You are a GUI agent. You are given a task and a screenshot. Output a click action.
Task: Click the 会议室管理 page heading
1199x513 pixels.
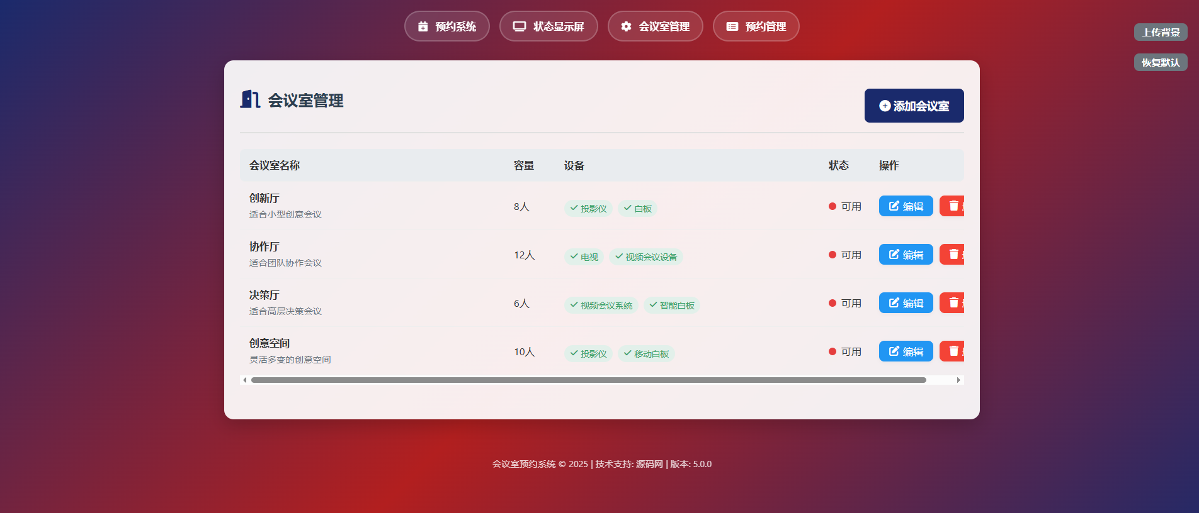point(305,101)
